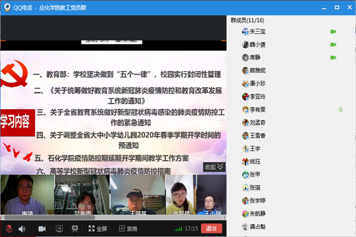Image resolution: width=356 pixels, height=237 pixels.
Task: Click the green camera icon beside 朱三宝
Action: pos(333,32)
